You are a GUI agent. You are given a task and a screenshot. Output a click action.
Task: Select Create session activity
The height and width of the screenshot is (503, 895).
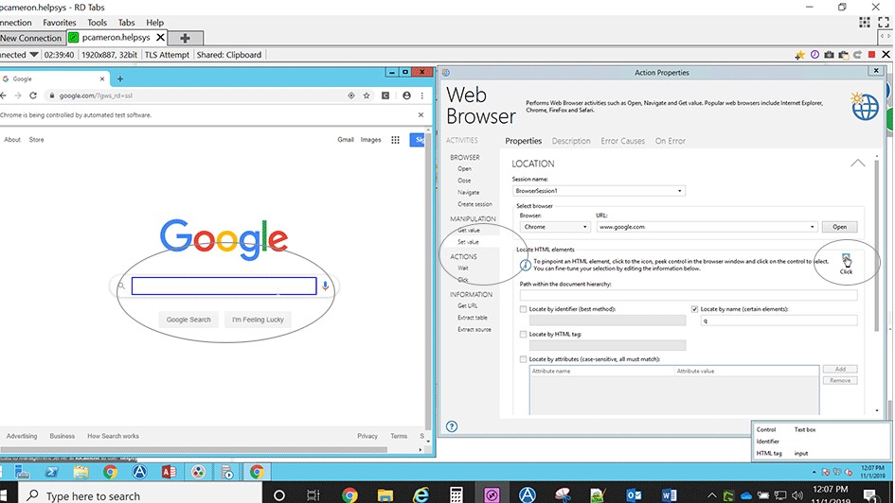pyautogui.click(x=474, y=204)
